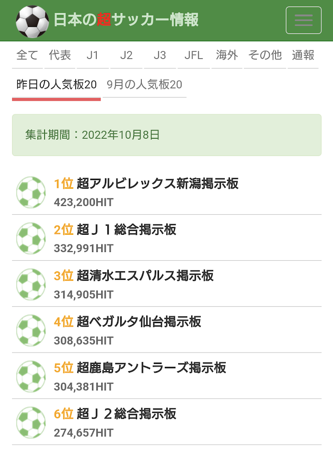This screenshot has height=449, width=333.
Task: Visit 超清水エスパルス掲示板 board
Action: click(145, 276)
